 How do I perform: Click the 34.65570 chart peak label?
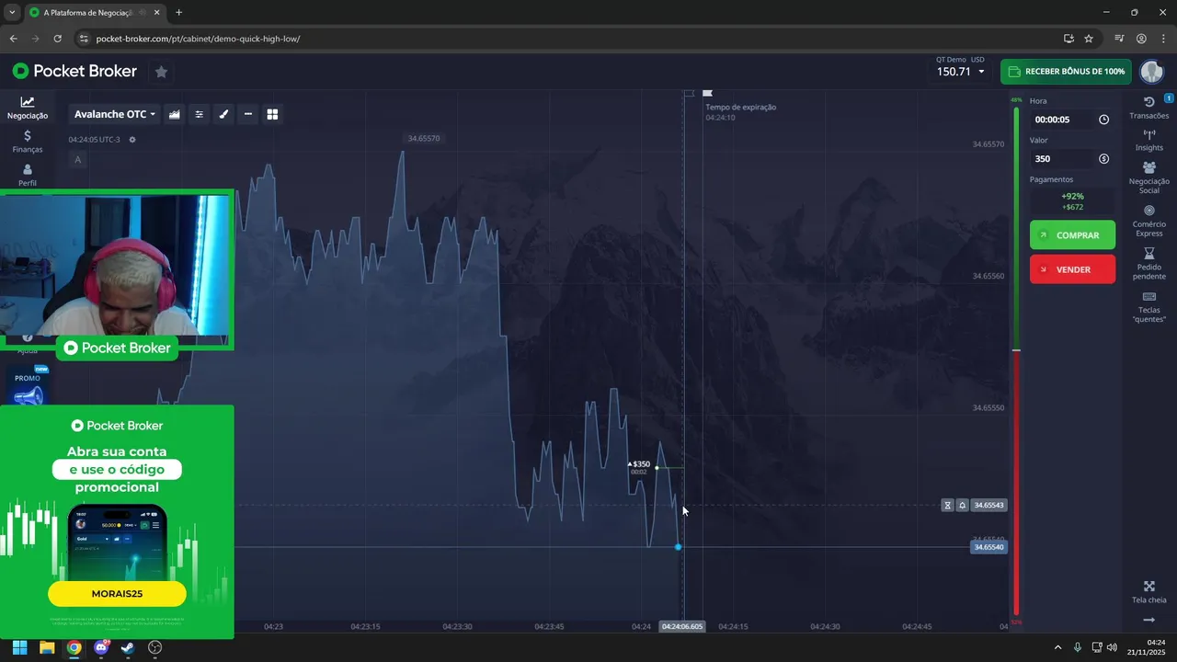[422, 139]
